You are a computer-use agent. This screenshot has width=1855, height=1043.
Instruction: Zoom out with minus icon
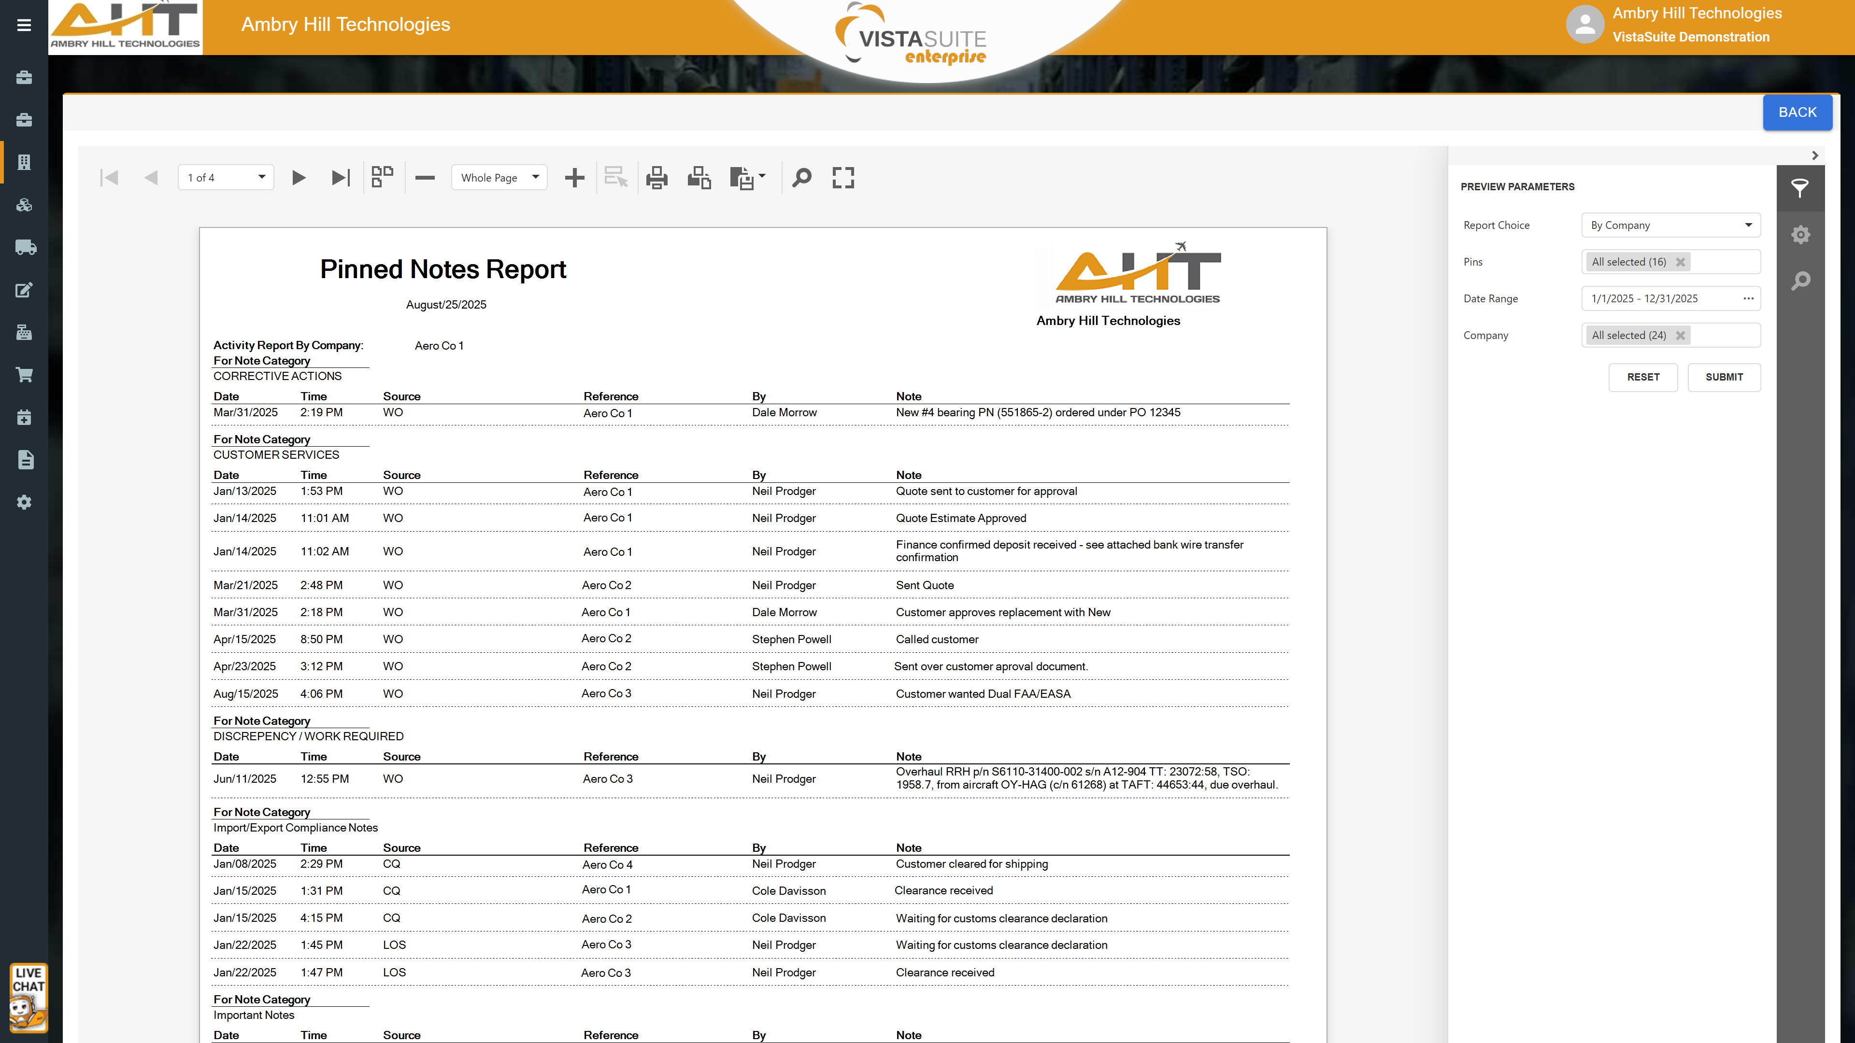[x=425, y=178]
